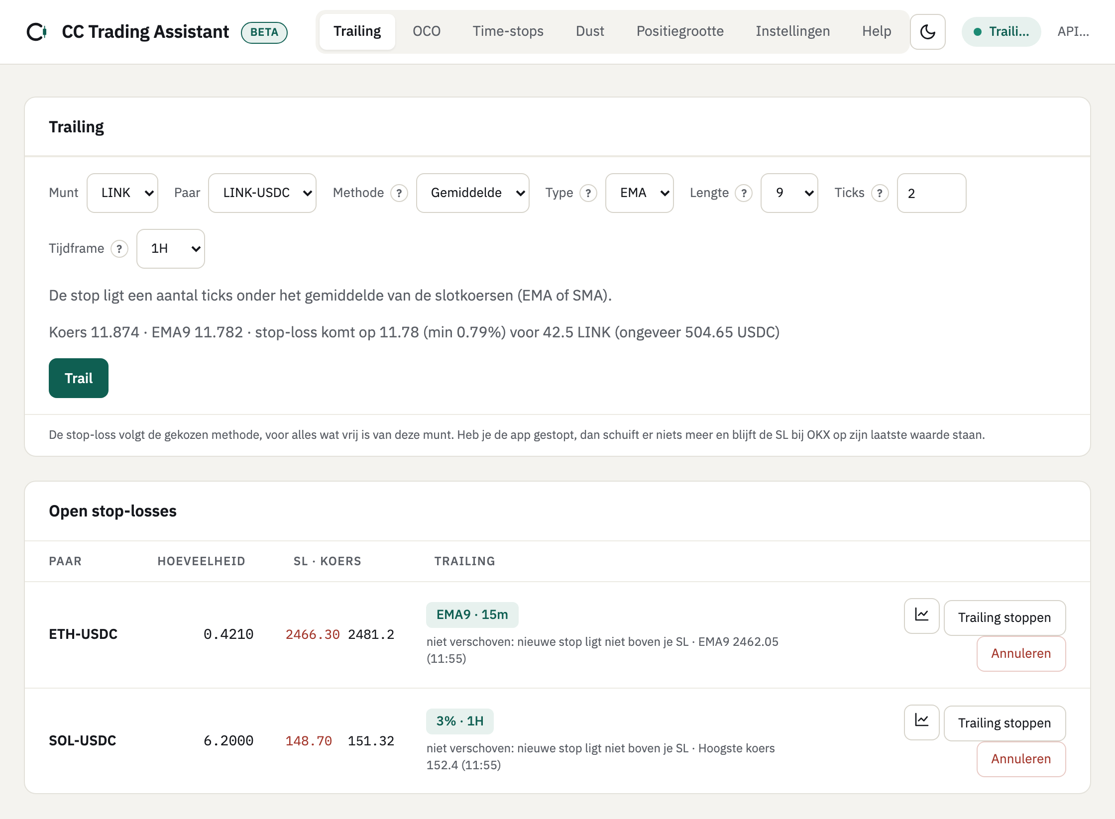Open the Lengte dropdown showing 9
Viewport: 1115px width, 819px height.
coord(789,193)
